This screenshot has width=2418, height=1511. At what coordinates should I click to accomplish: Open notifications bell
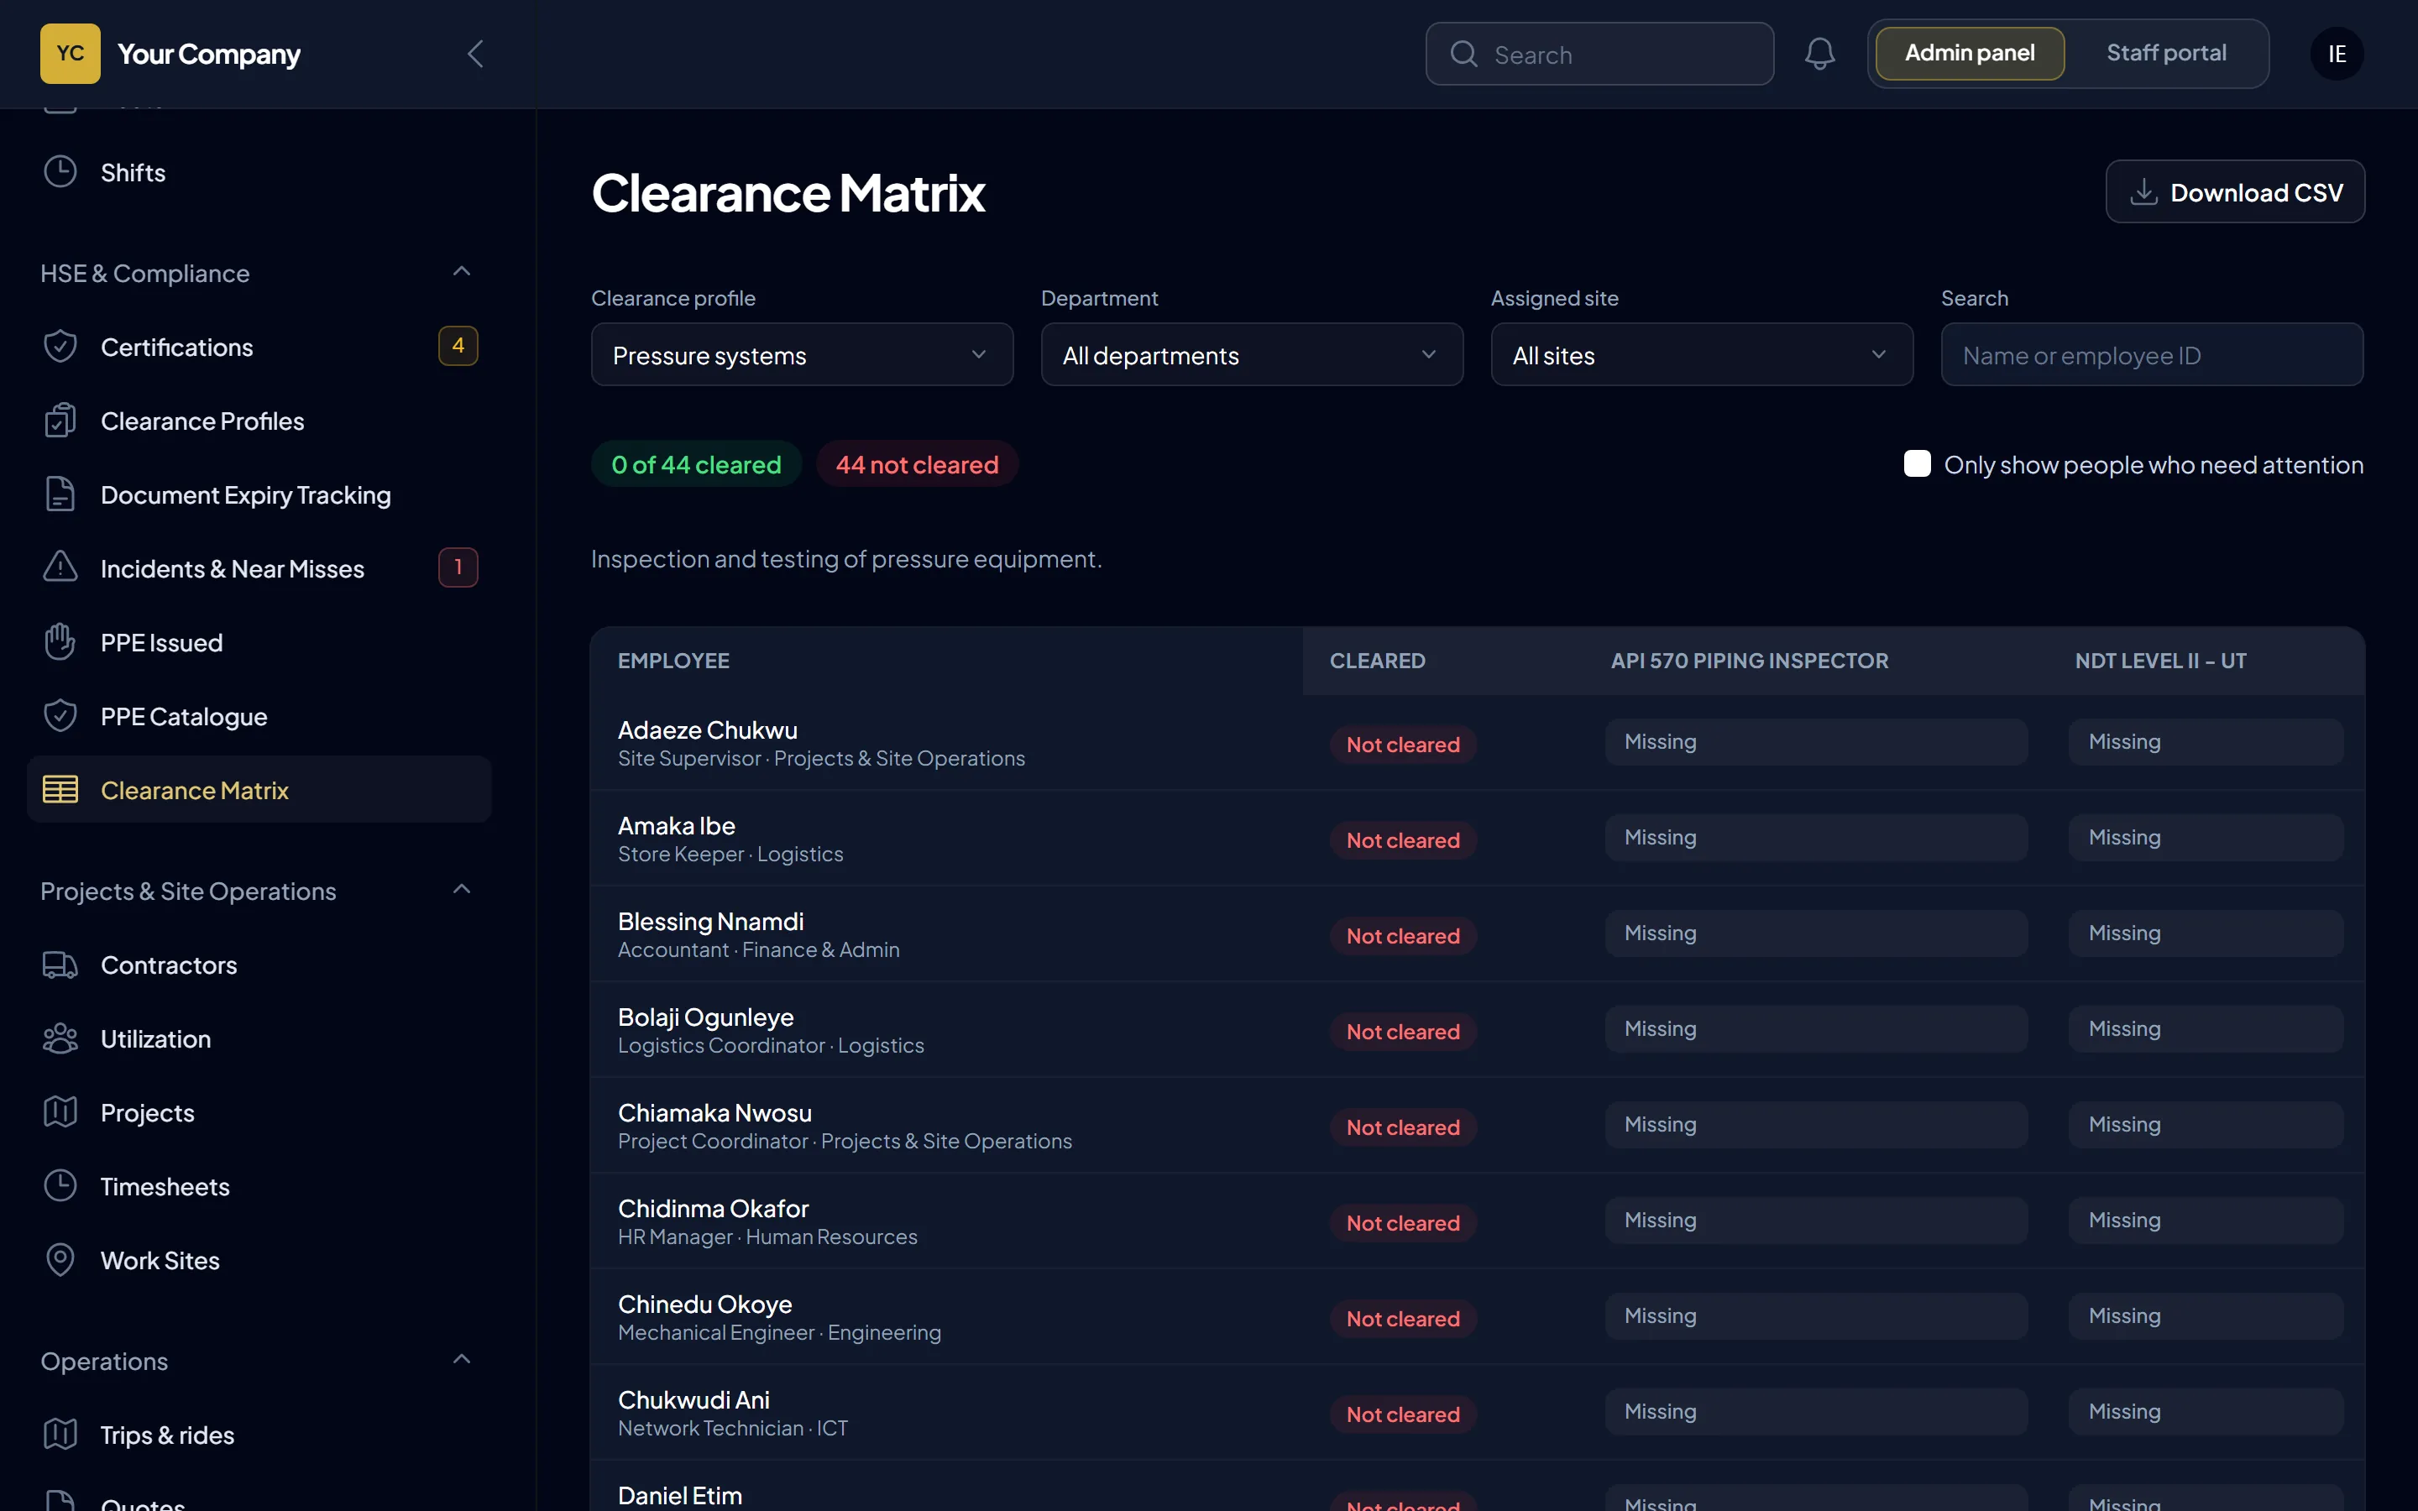[x=1819, y=54]
